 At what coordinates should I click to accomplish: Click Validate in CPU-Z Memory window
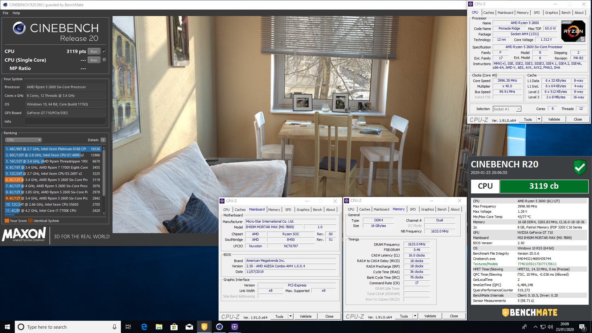[430, 316]
